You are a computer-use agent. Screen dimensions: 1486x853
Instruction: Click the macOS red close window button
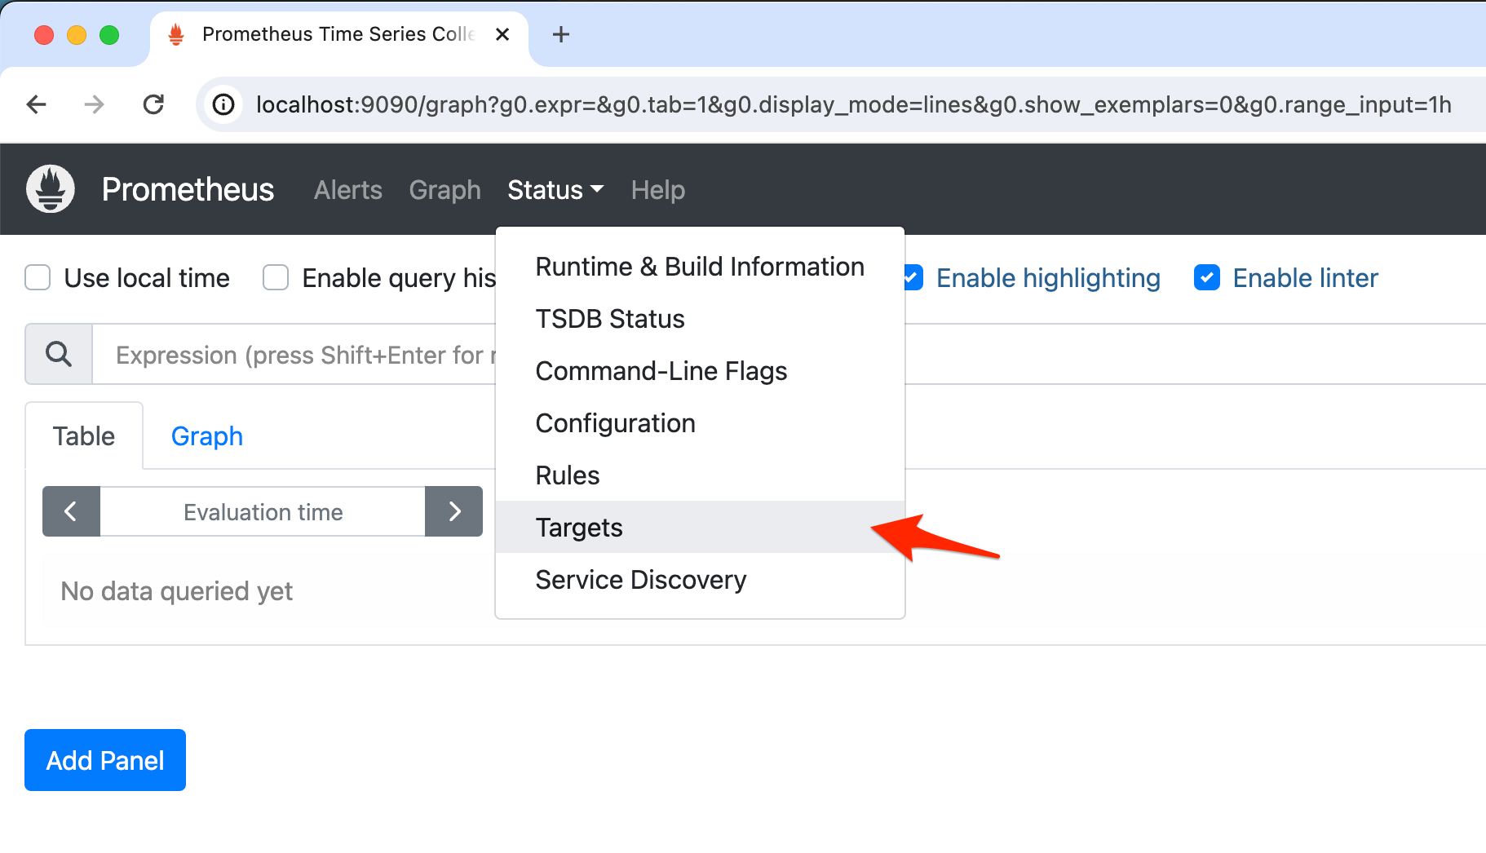(x=44, y=34)
